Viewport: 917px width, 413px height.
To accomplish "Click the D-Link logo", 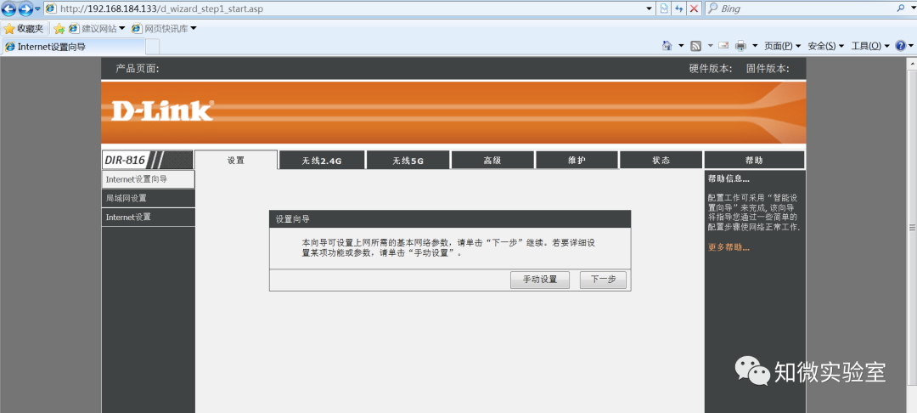I will (x=162, y=110).
